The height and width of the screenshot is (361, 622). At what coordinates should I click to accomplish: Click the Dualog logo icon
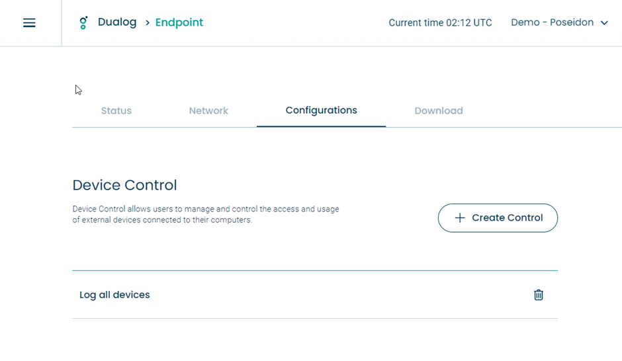[x=83, y=22]
